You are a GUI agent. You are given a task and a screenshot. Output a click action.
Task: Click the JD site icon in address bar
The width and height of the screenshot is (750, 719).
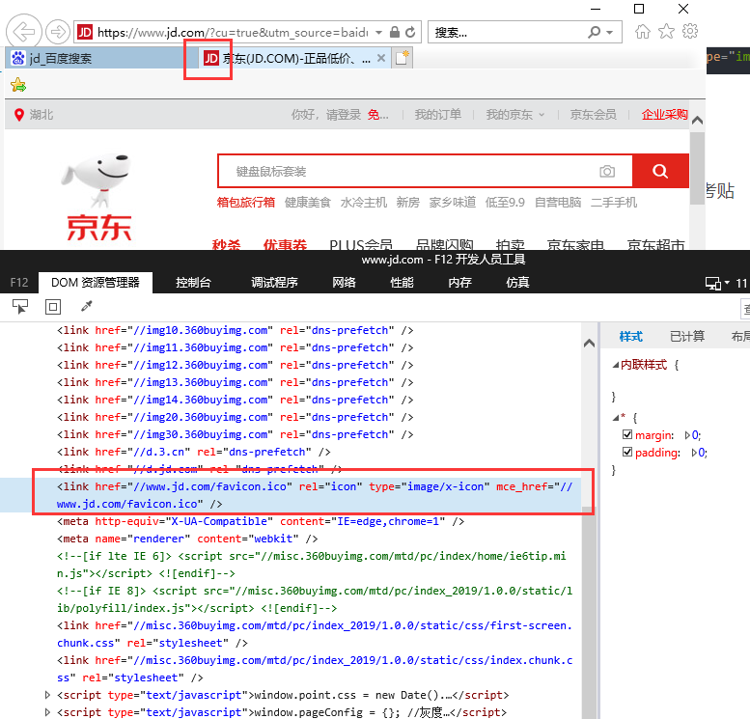tap(85, 32)
